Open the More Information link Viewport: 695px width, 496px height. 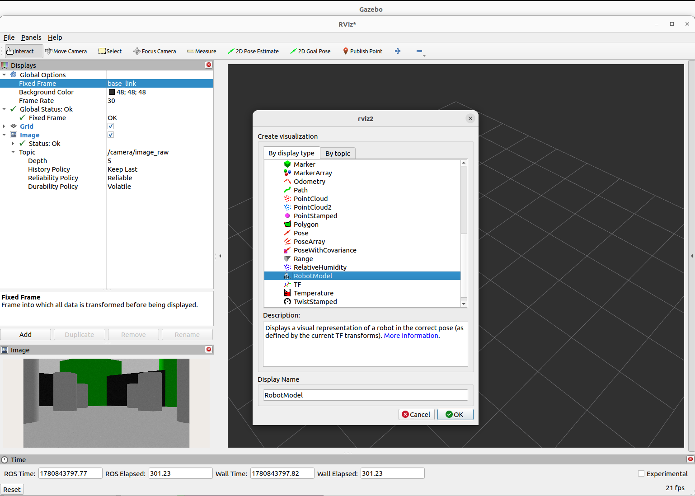tap(411, 336)
